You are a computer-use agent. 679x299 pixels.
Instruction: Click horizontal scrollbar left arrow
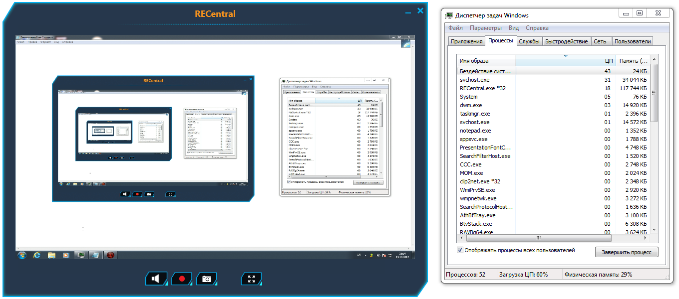(461, 238)
